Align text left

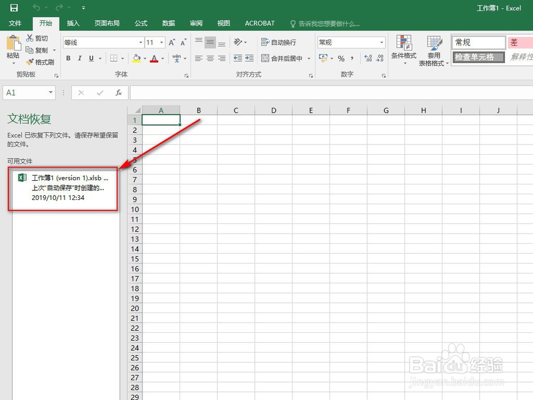(x=199, y=58)
